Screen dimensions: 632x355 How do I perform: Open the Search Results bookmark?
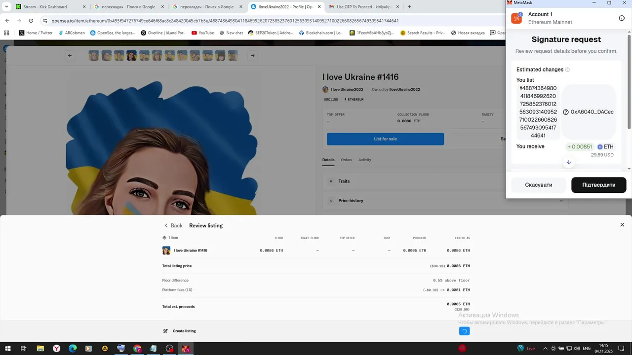click(423, 33)
